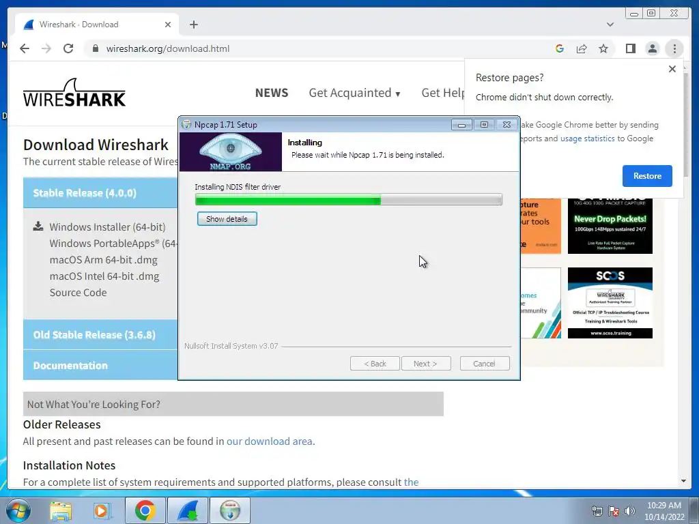Go back using Chrome's back arrow
The height and width of the screenshot is (524, 699).
[x=25, y=48]
